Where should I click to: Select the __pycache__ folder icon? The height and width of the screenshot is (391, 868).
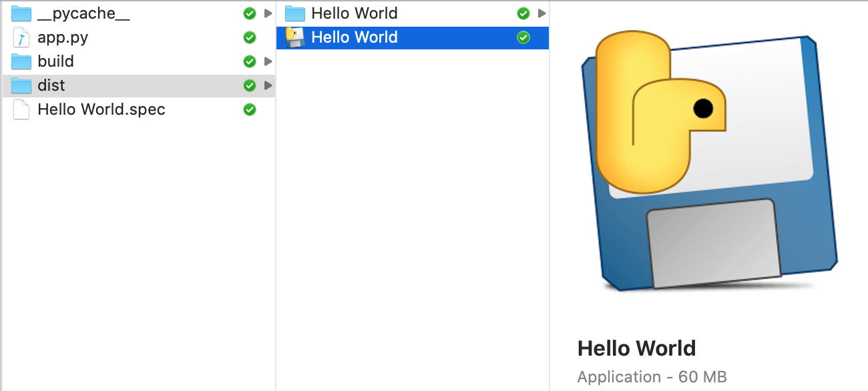(22, 13)
